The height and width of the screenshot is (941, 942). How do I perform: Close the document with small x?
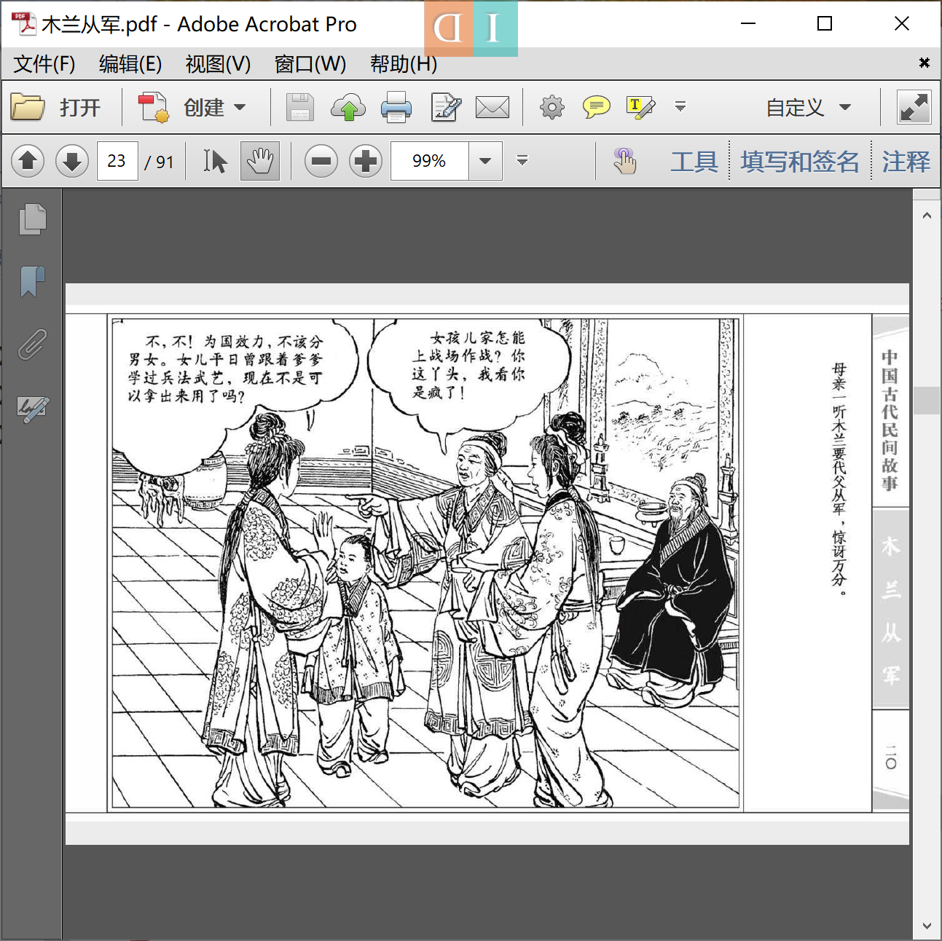[x=924, y=63]
